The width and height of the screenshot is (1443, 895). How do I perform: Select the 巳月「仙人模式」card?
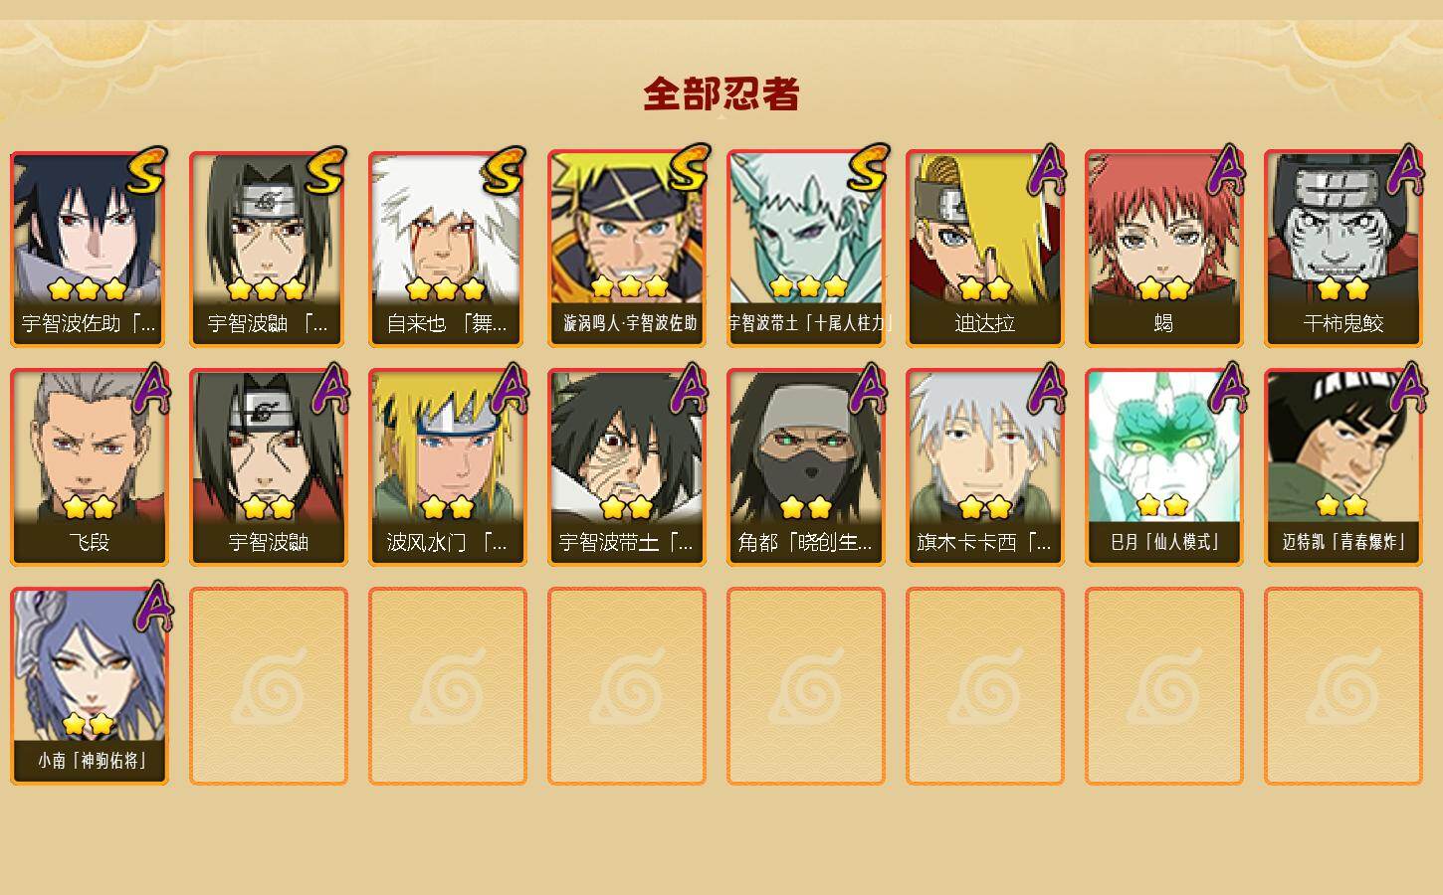coord(1163,467)
